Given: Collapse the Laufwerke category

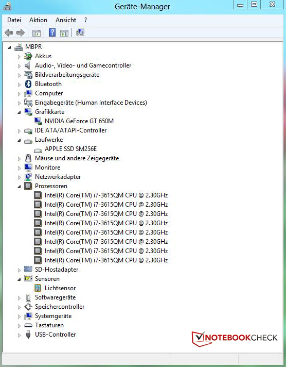Looking at the screenshot, I should pos(19,140).
